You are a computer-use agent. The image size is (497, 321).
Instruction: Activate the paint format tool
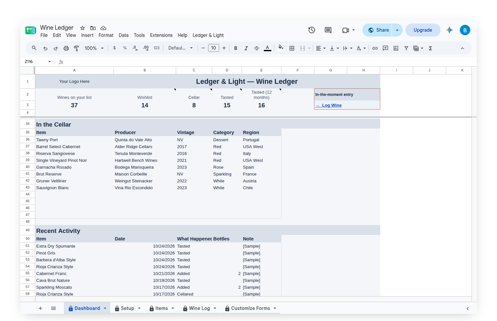pos(77,48)
